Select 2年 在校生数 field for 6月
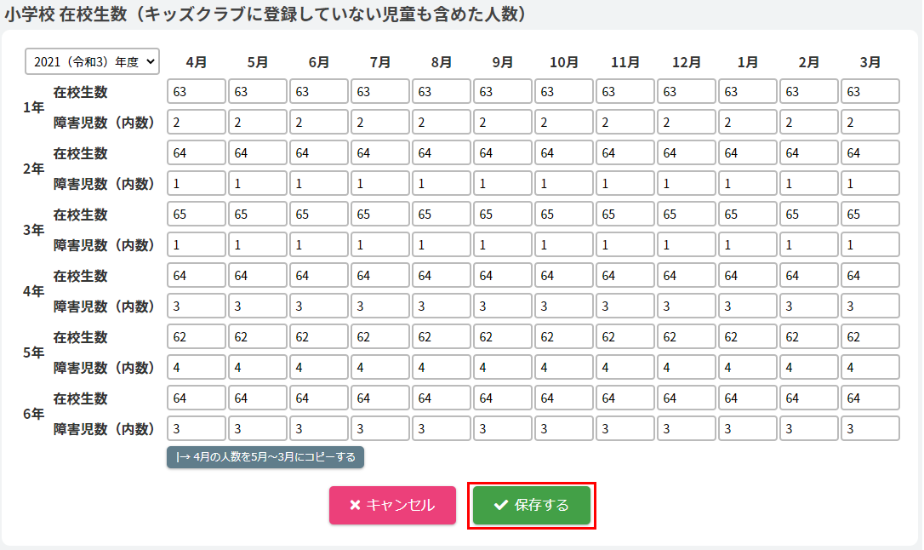Image resolution: width=924 pixels, height=550 pixels. 319,153
